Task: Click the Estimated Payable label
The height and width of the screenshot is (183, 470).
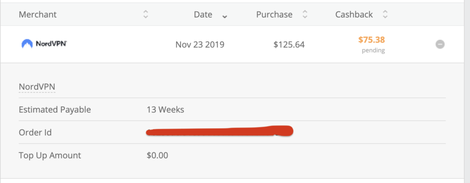Action: 55,109
